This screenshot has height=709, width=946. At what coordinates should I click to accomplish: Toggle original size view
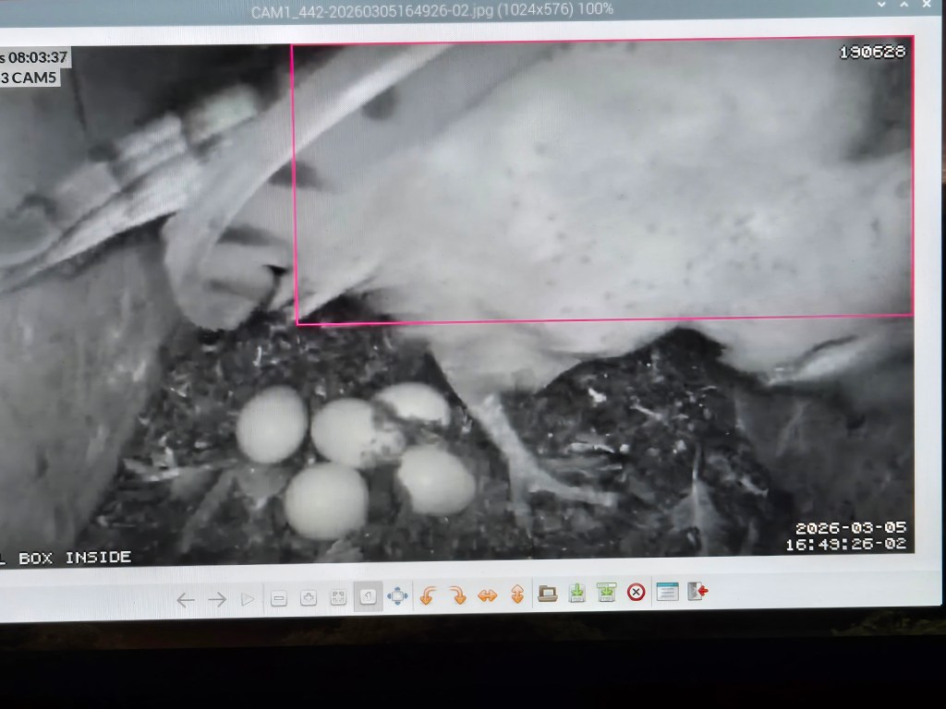[368, 597]
